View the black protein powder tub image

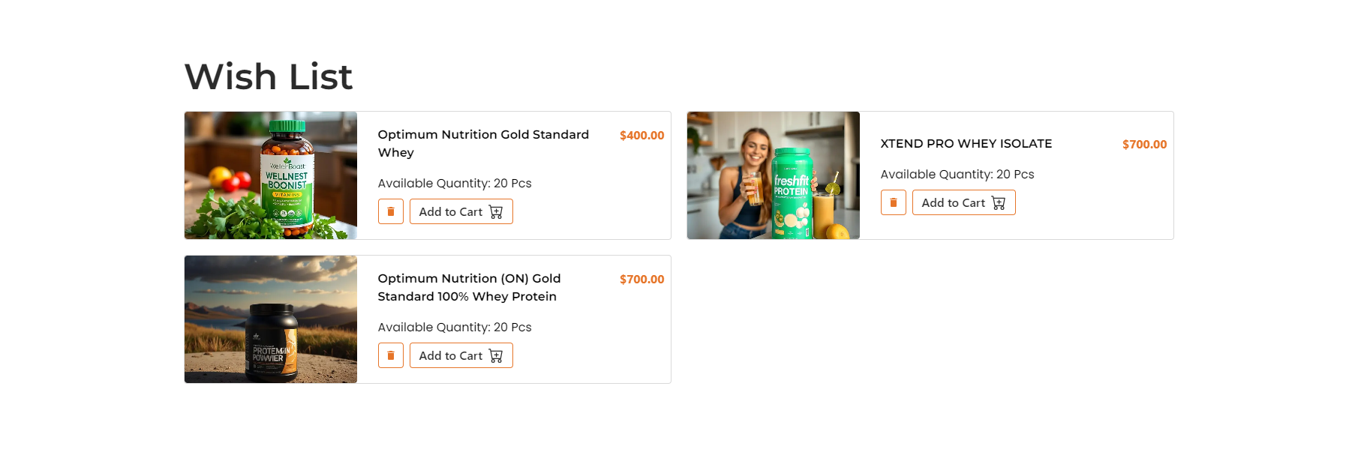point(271,319)
